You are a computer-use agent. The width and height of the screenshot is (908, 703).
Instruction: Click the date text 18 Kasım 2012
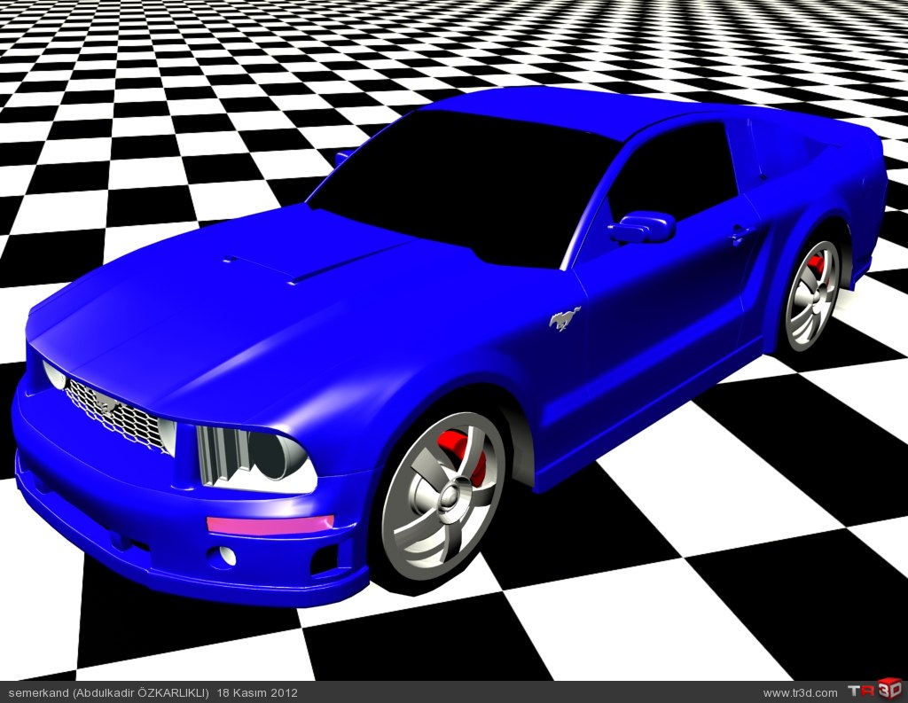point(257,692)
